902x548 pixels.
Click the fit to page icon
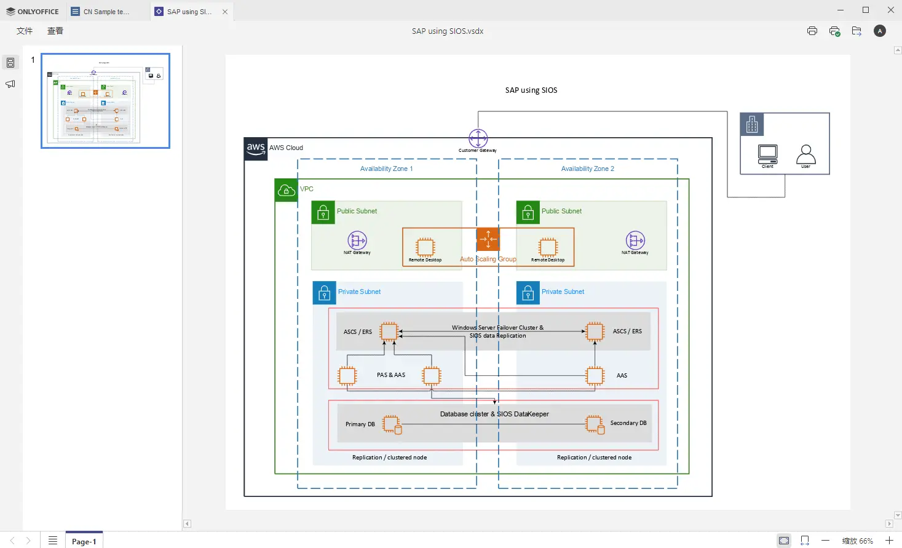[784, 541]
